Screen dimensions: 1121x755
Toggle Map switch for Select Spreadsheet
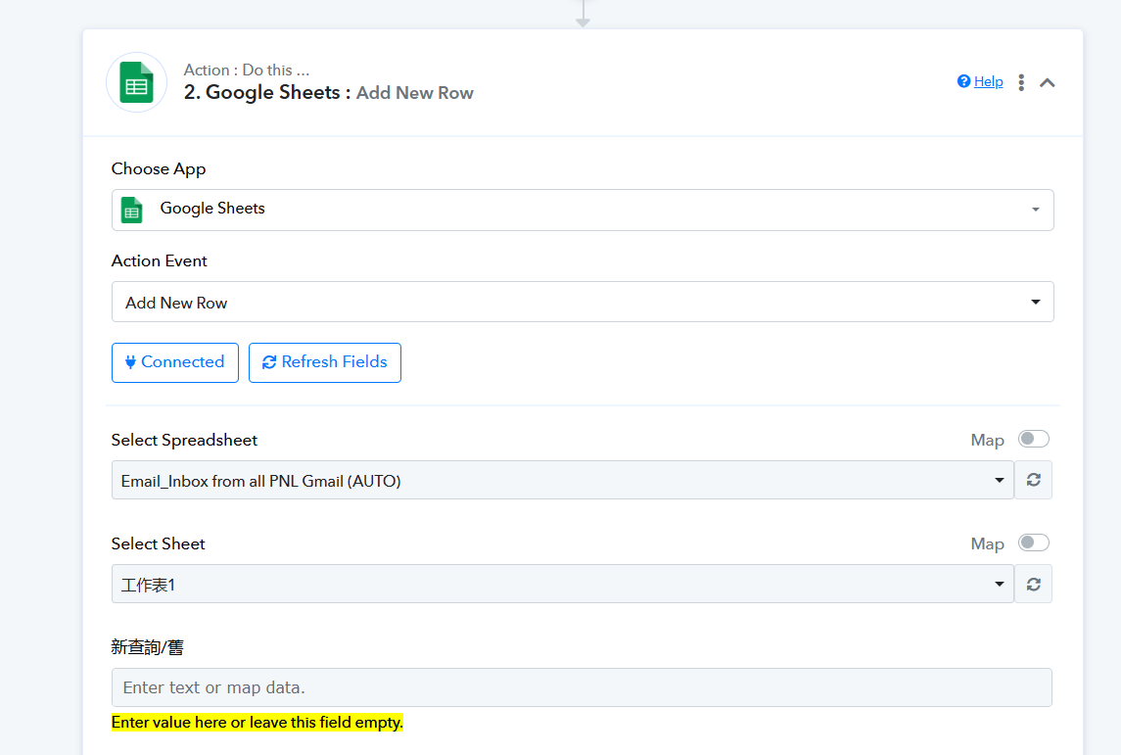[1034, 439]
